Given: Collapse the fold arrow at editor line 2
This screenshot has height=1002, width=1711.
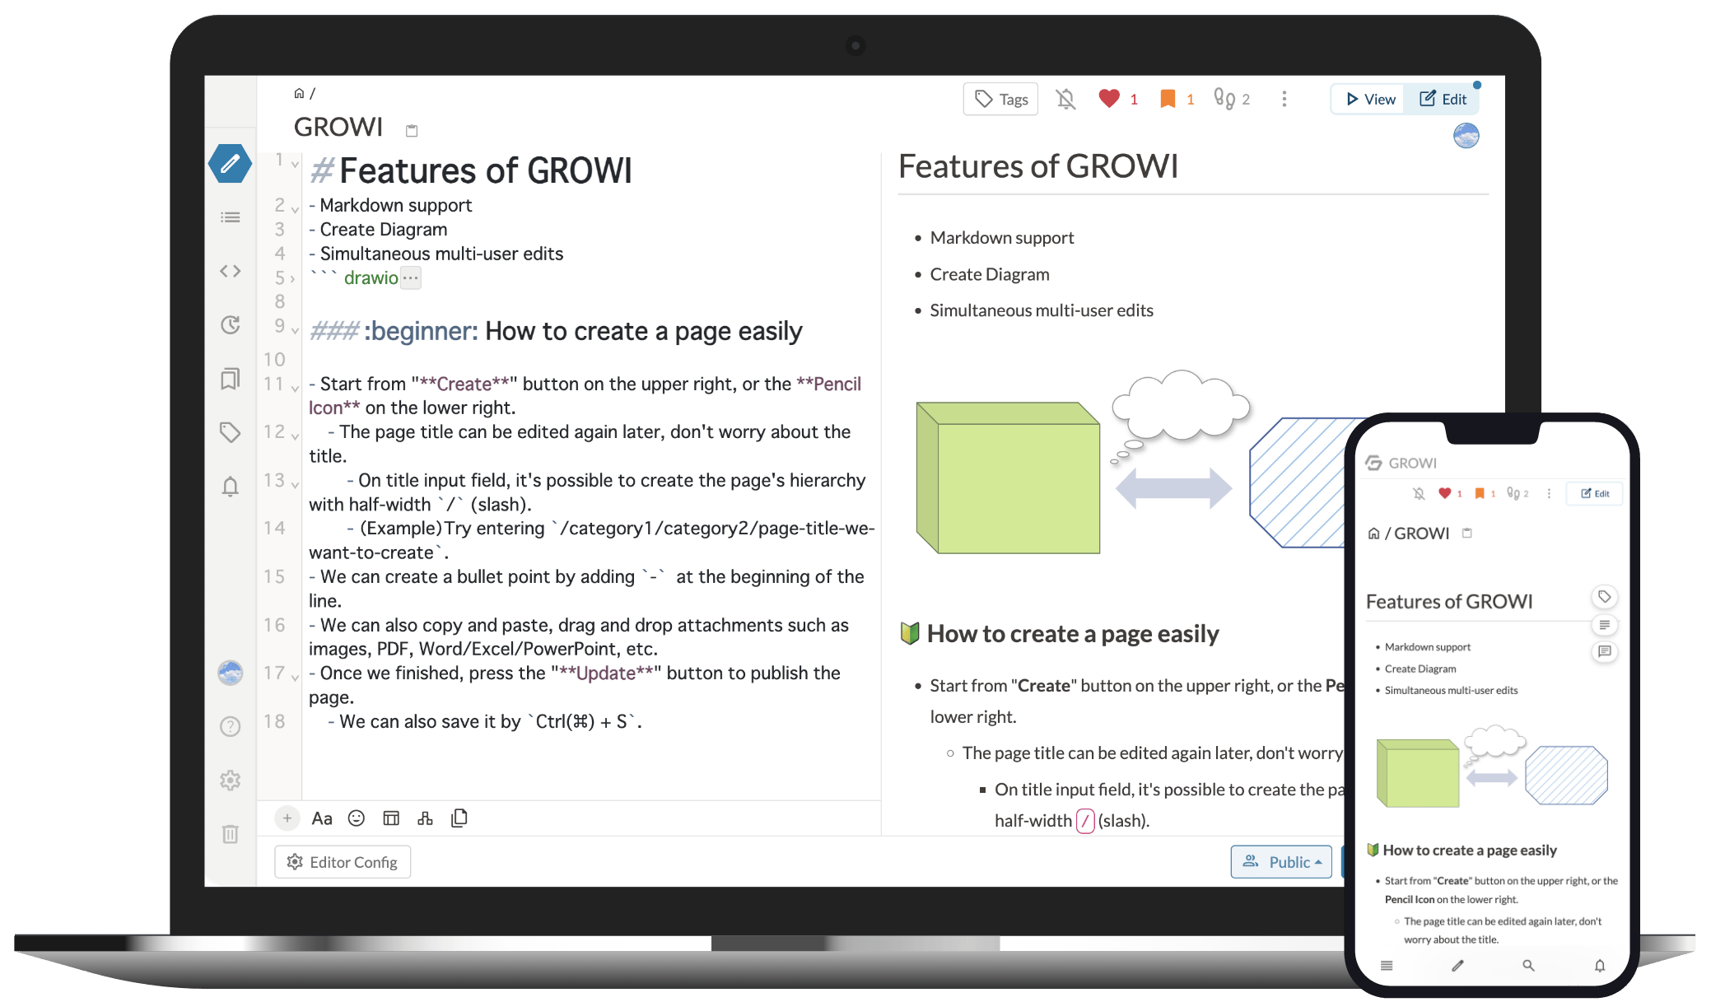Looking at the screenshot, I should pyautogui.click(x=295, y=209).
